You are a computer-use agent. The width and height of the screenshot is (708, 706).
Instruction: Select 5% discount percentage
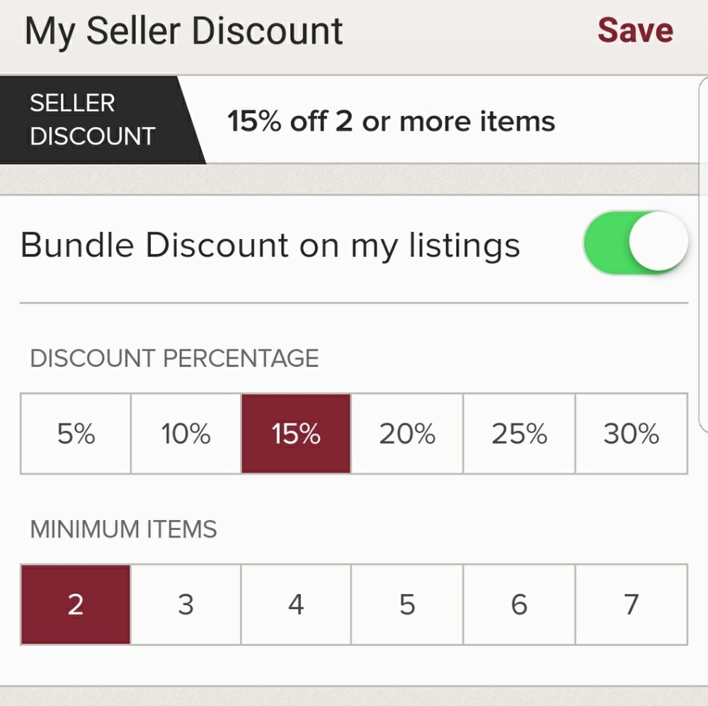[76, 434]
